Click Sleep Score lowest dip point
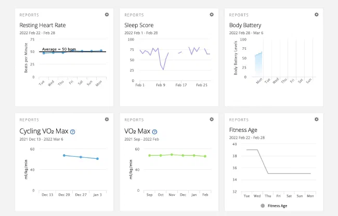 tap(163, 70)
